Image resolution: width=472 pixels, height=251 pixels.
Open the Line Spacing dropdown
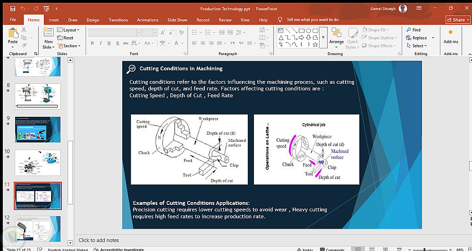pos(241,32)
